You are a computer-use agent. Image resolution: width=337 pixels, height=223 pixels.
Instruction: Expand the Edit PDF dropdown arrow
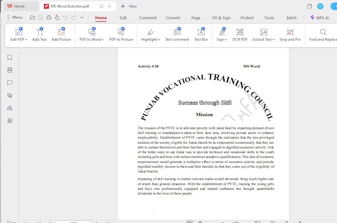(26, 40)
